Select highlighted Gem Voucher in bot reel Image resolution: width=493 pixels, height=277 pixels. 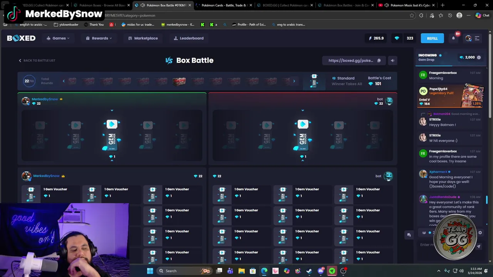pyautogui.click(x=302, y=135)
